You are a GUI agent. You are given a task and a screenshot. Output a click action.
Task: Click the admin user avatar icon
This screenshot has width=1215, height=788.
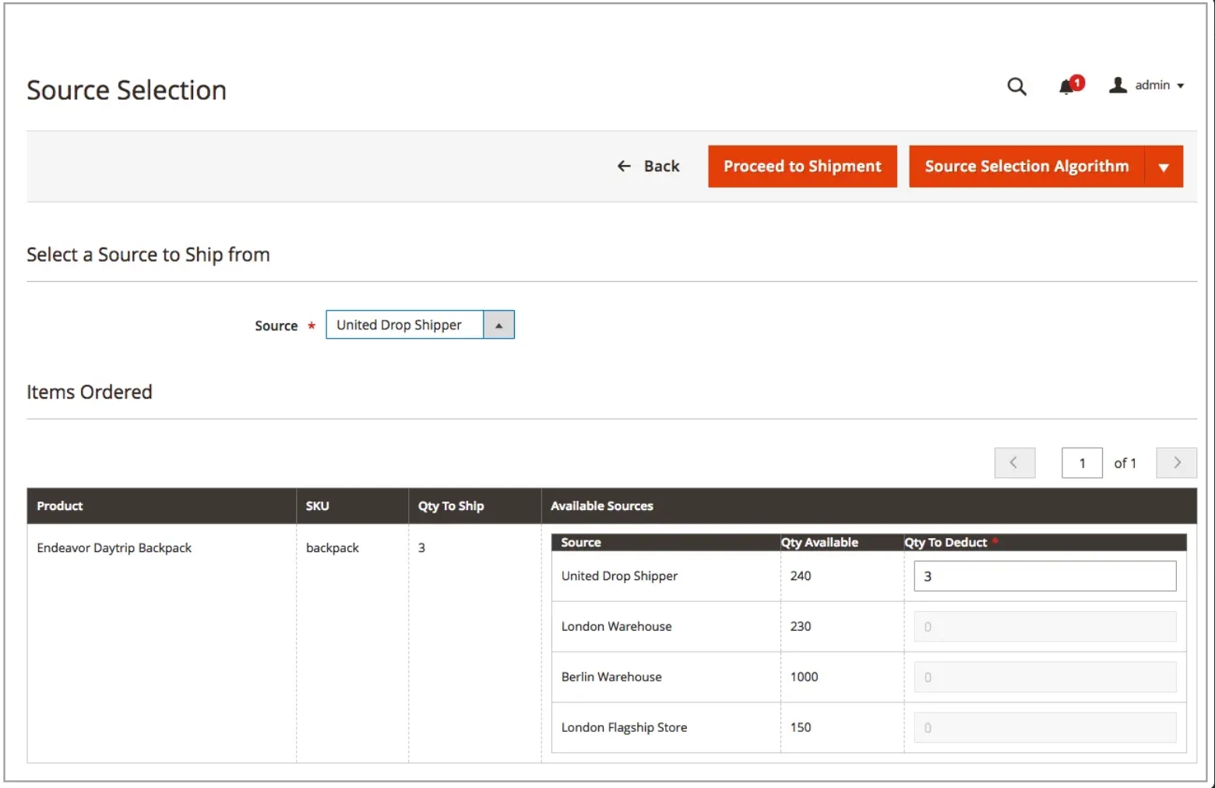click(1118, 85)
